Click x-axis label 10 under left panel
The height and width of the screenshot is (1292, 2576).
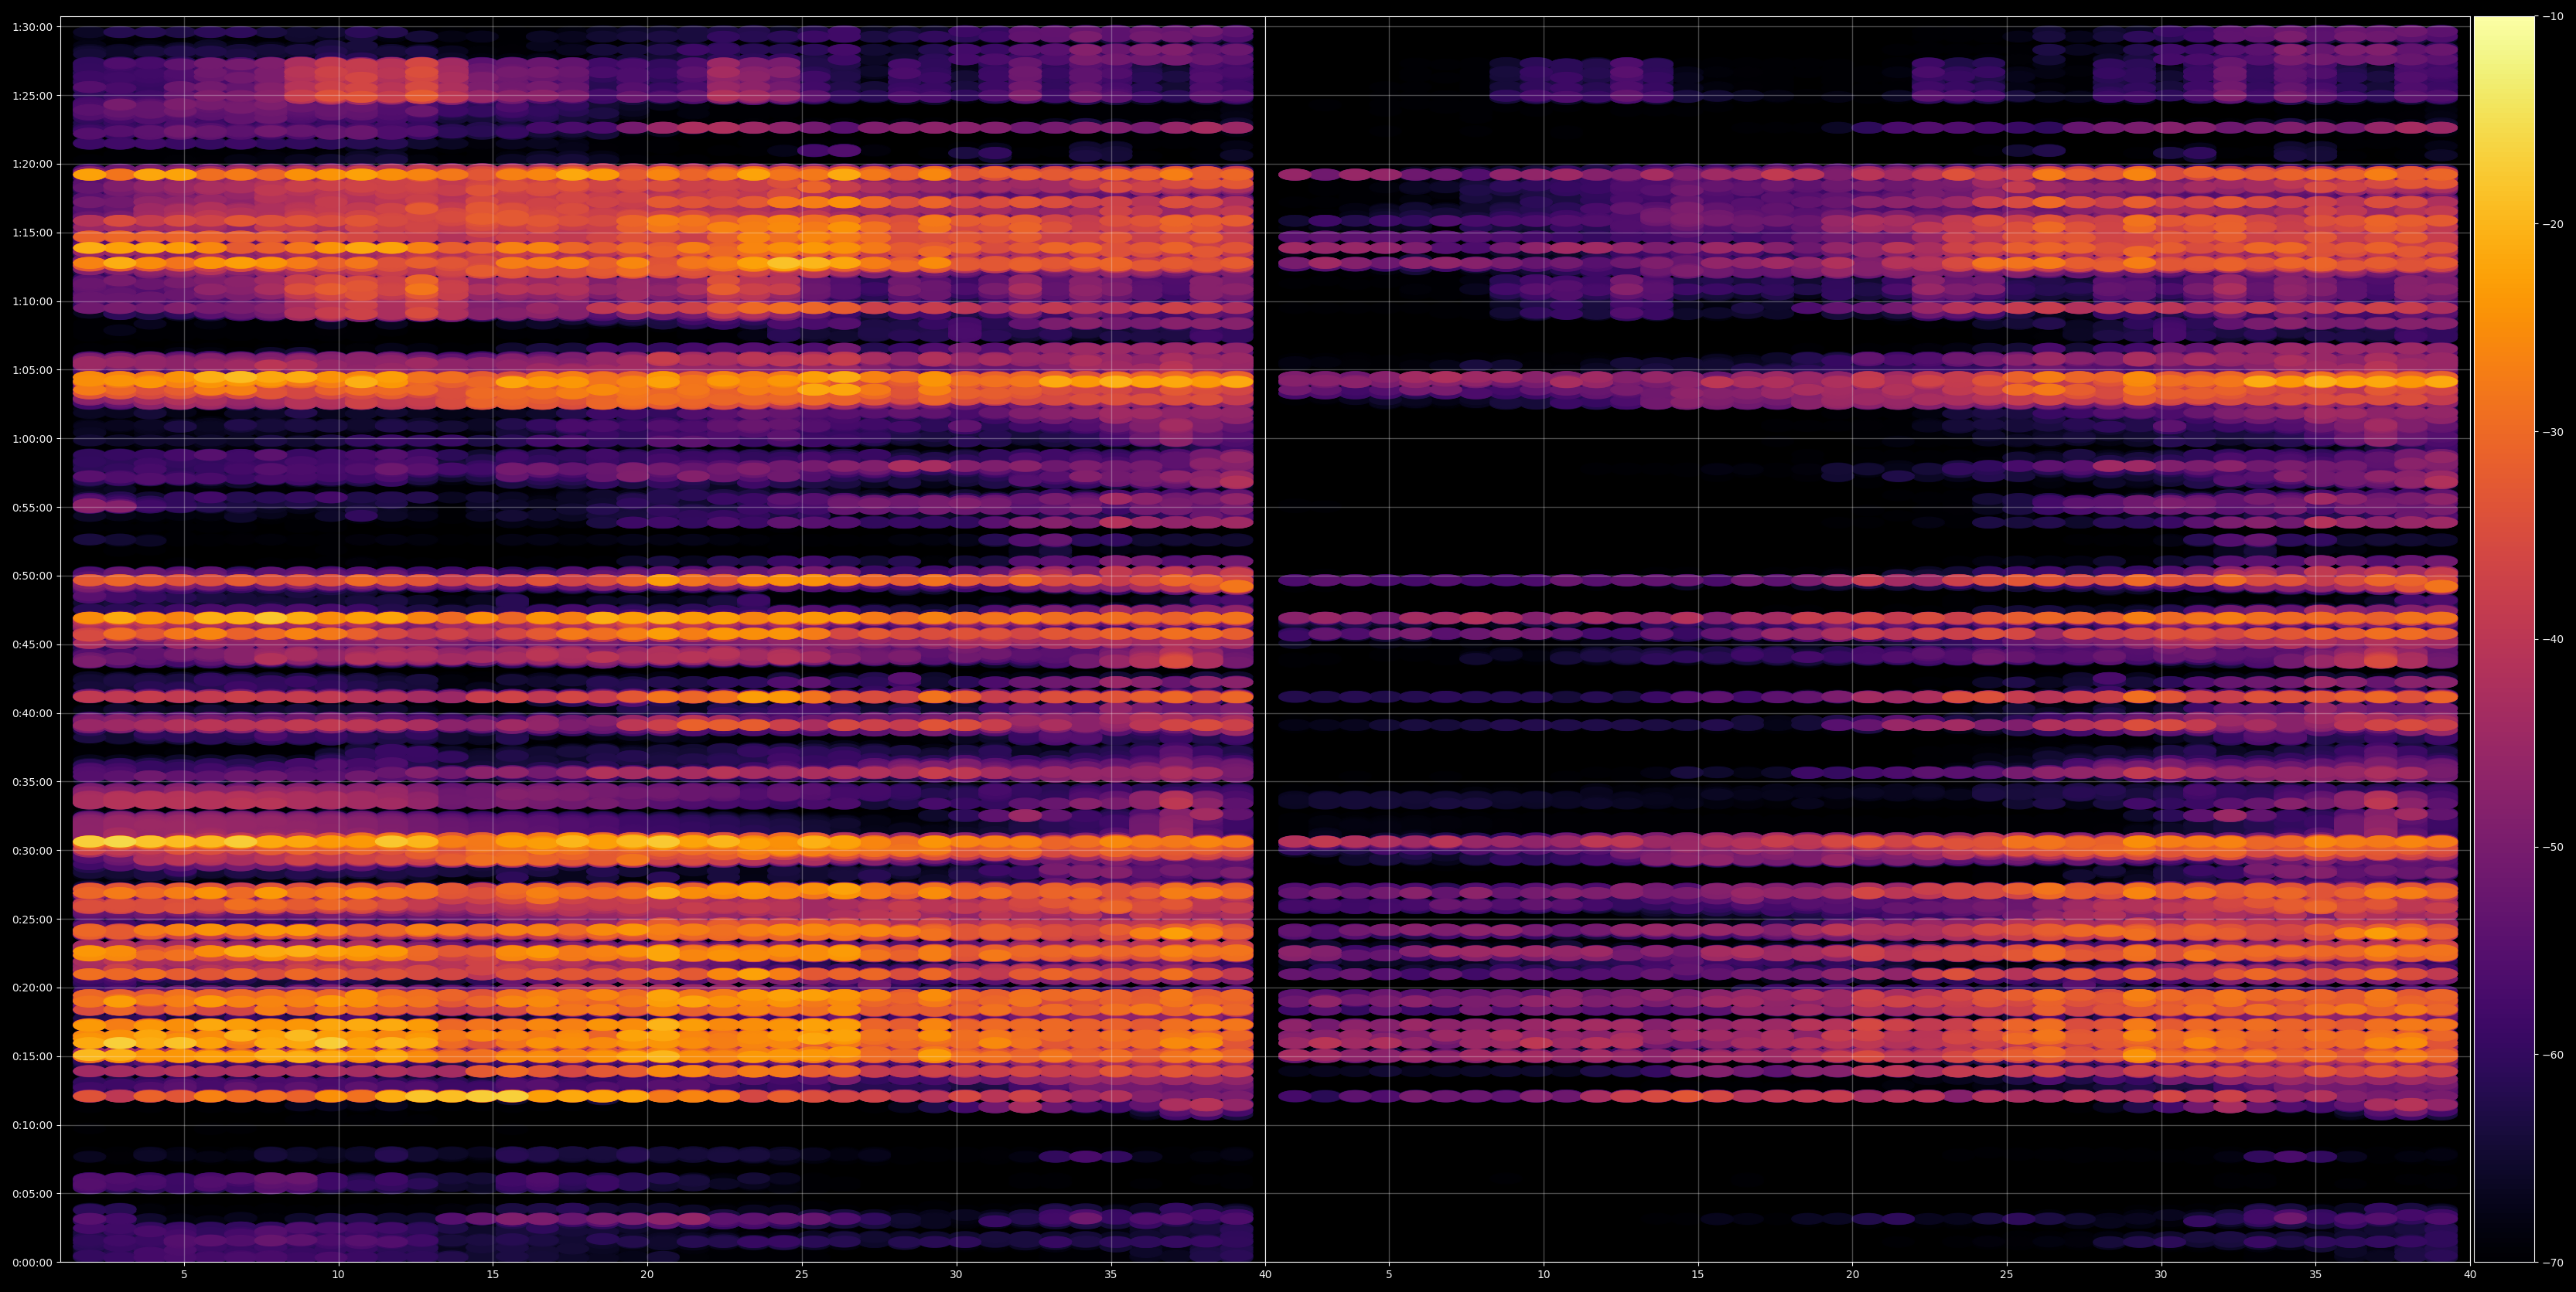338,1275
